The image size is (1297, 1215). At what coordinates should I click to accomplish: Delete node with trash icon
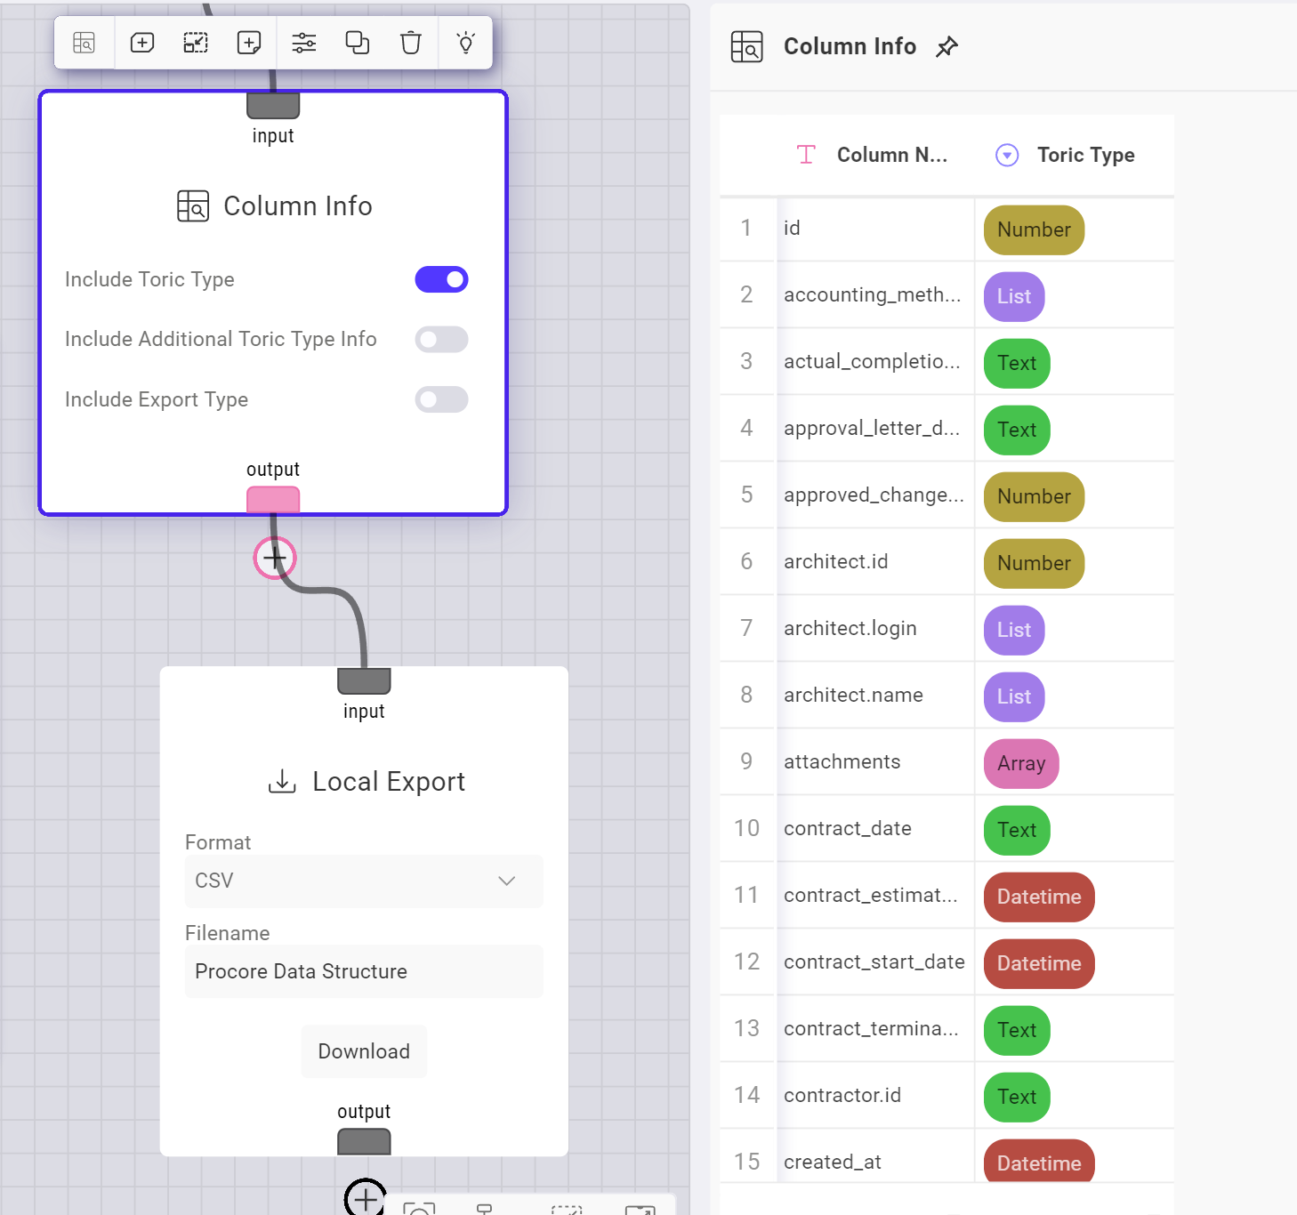point(411,43)
